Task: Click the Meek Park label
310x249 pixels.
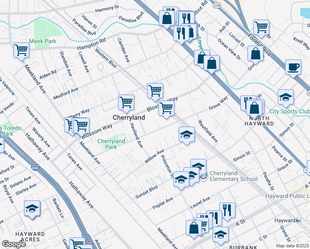Action: click(x=43, y=41)
